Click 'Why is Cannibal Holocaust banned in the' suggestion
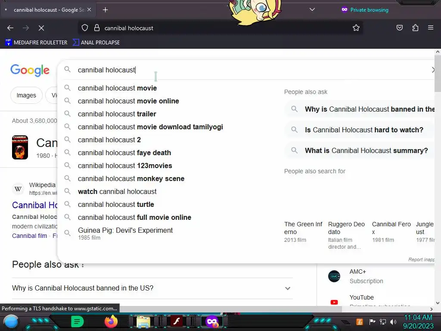The image size is (441, 331). coord(360,109)
